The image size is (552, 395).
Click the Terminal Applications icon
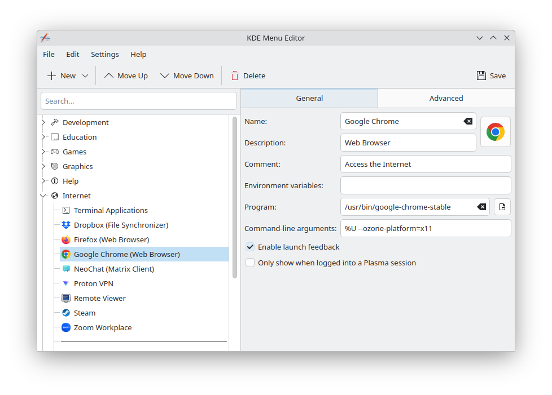click(66, 210)
